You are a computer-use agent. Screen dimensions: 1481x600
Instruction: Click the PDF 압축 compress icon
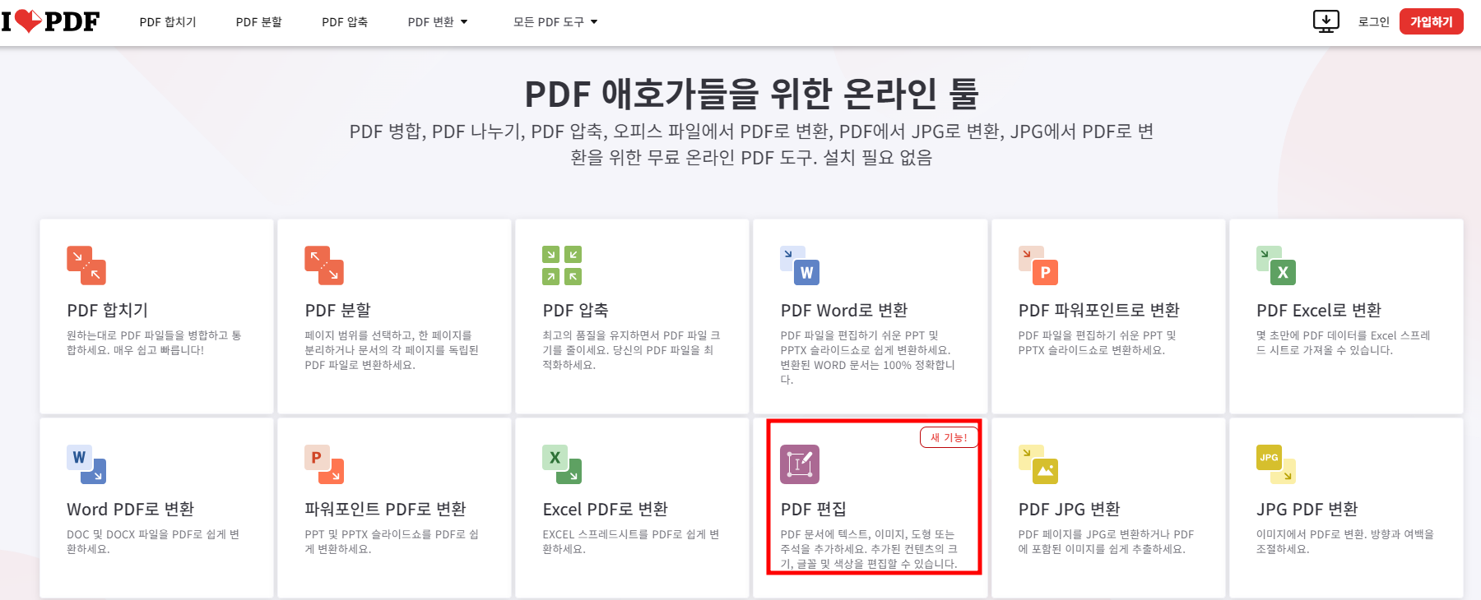(x=562, y=265)
